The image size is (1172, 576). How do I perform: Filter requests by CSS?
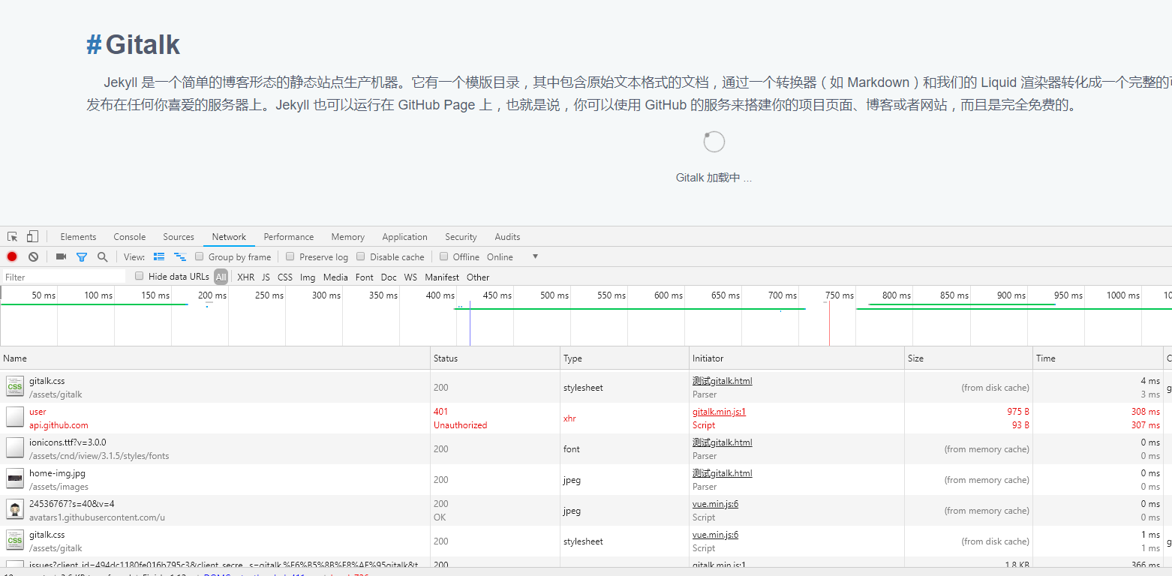285,277
